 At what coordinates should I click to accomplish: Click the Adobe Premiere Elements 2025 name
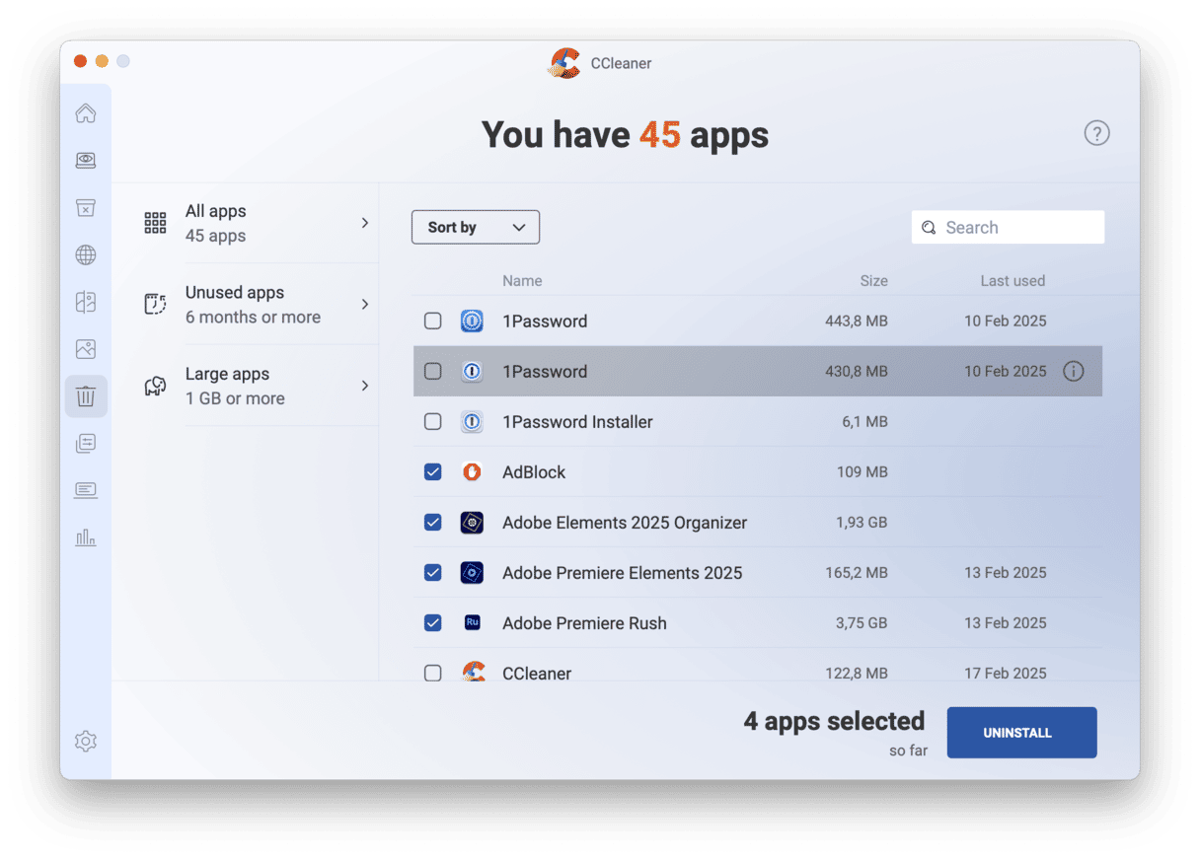(622, 573)
